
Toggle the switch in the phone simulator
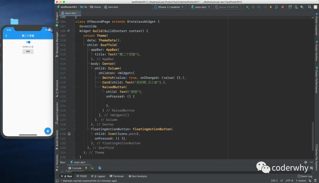[28, 42]
